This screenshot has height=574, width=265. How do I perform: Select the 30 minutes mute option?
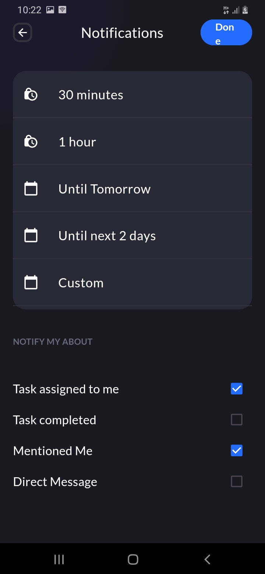point(91,95)
